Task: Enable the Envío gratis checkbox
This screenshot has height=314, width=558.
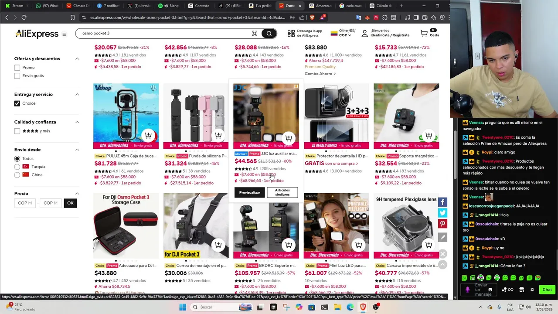Action: click(x=17, y=76)
